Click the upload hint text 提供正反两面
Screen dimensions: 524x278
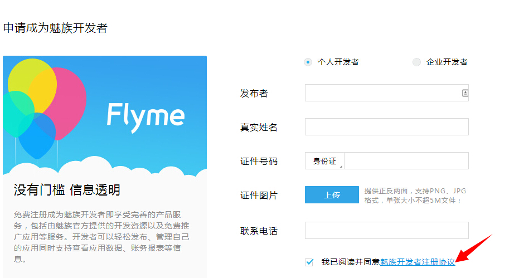click(415, 196)
